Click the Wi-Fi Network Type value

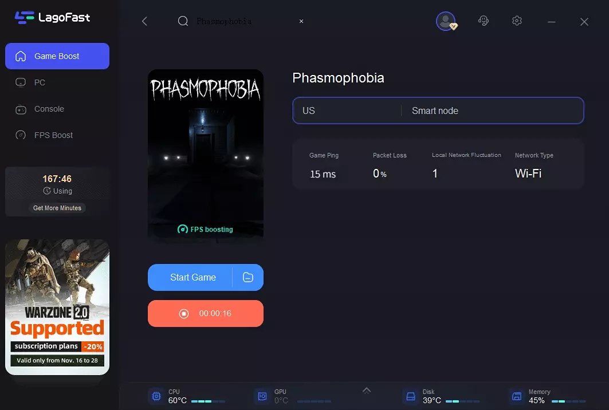(528, 173)
